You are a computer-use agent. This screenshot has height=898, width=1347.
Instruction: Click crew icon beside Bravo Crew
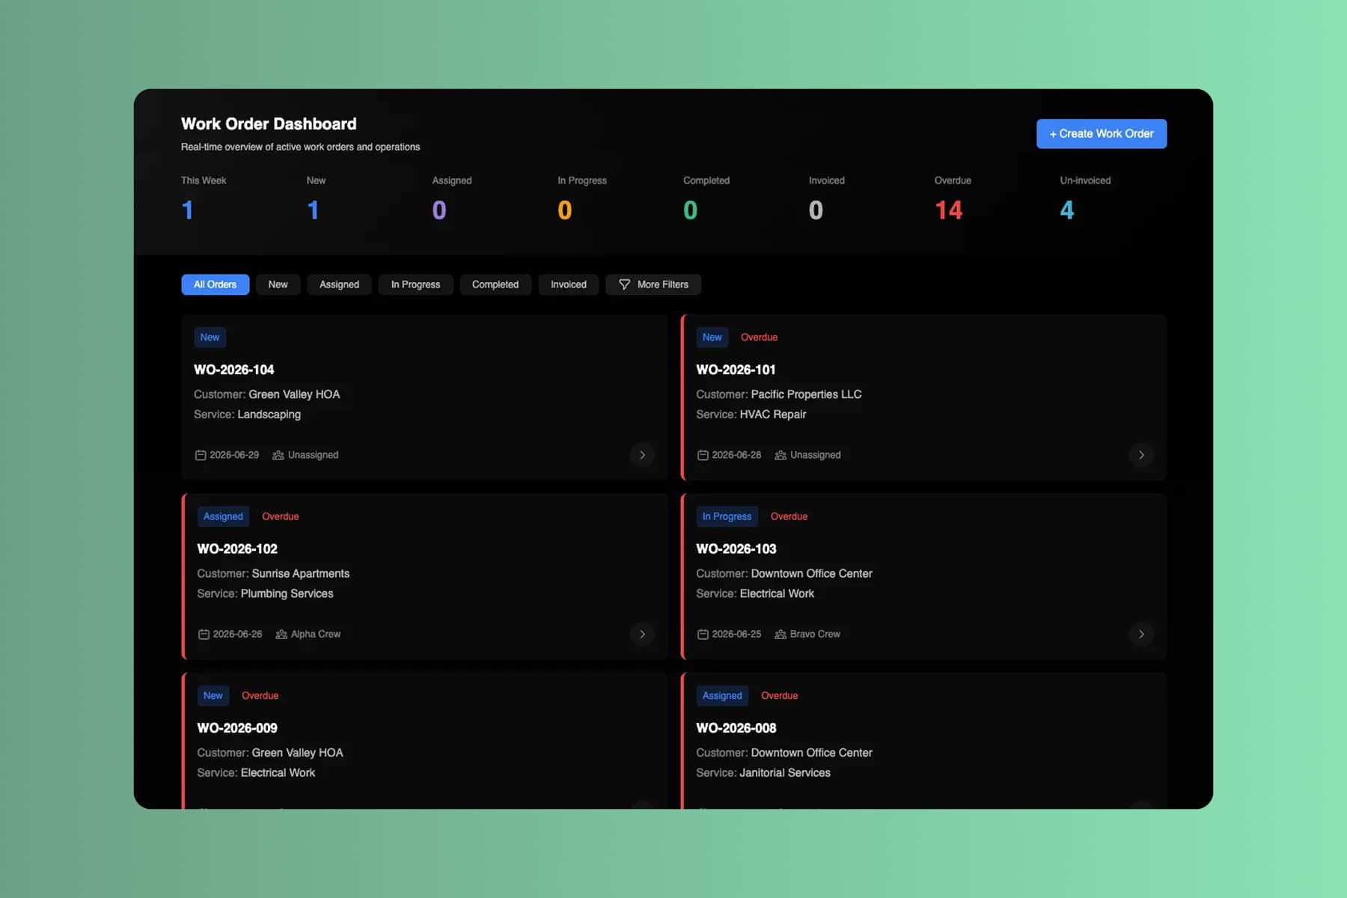pos(781,634)
